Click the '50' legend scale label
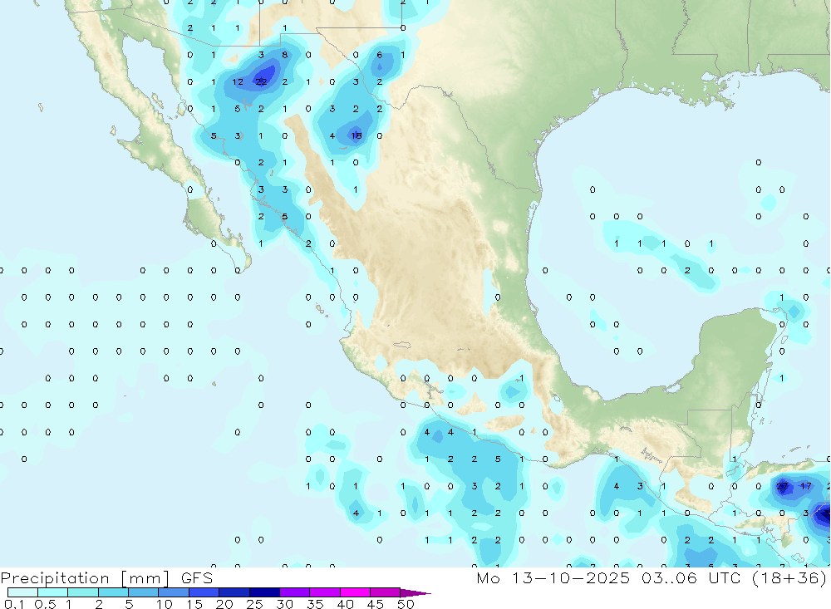The height and width of the screenshot is (609, 831). (x=406, y=604)
